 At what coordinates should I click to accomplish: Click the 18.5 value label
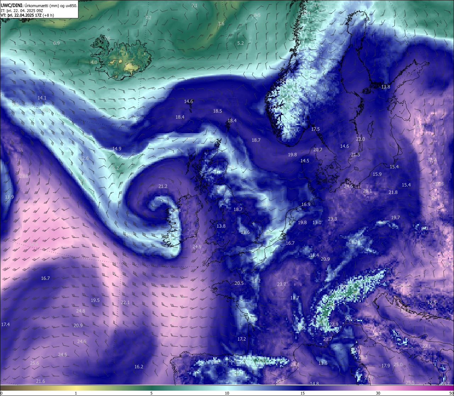click(217, 111)
